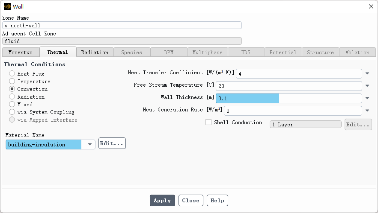Enable the Shell Conduction checkbox

(208, 123)
